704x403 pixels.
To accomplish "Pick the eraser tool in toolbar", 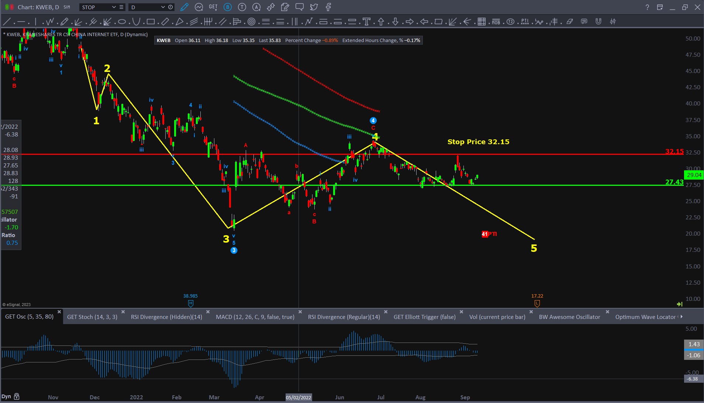I will pyautogui.click(x=570, y=22).
